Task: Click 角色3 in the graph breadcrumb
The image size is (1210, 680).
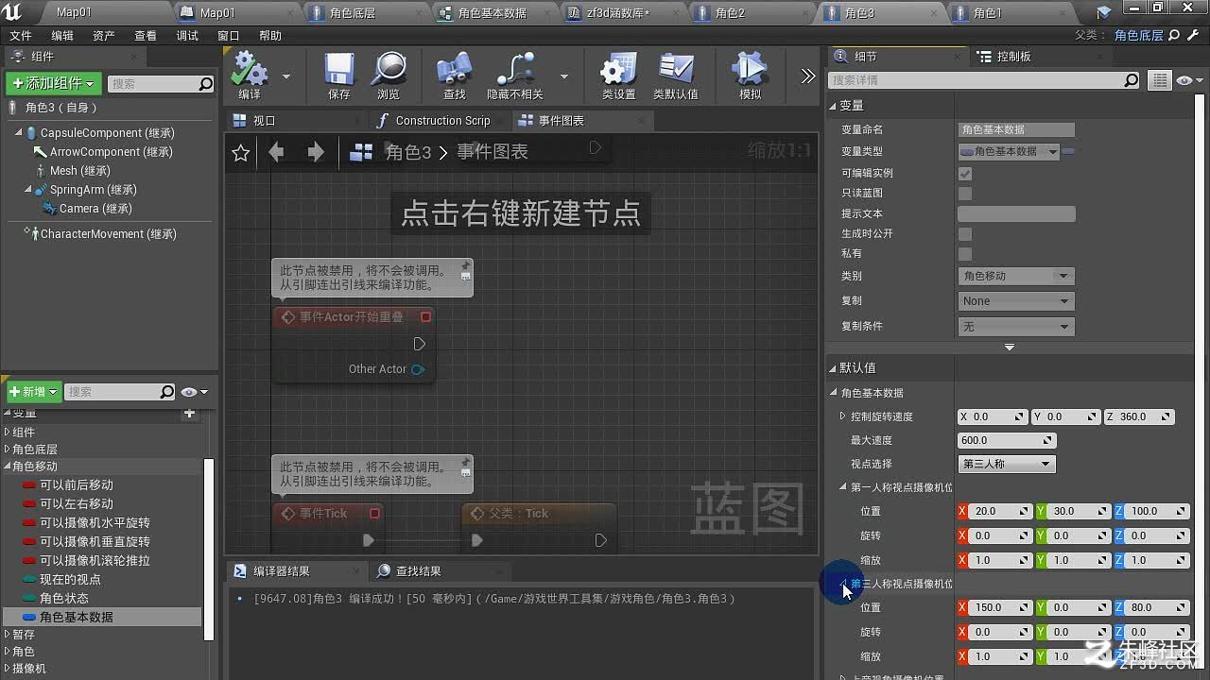Action: coord(408,152)
